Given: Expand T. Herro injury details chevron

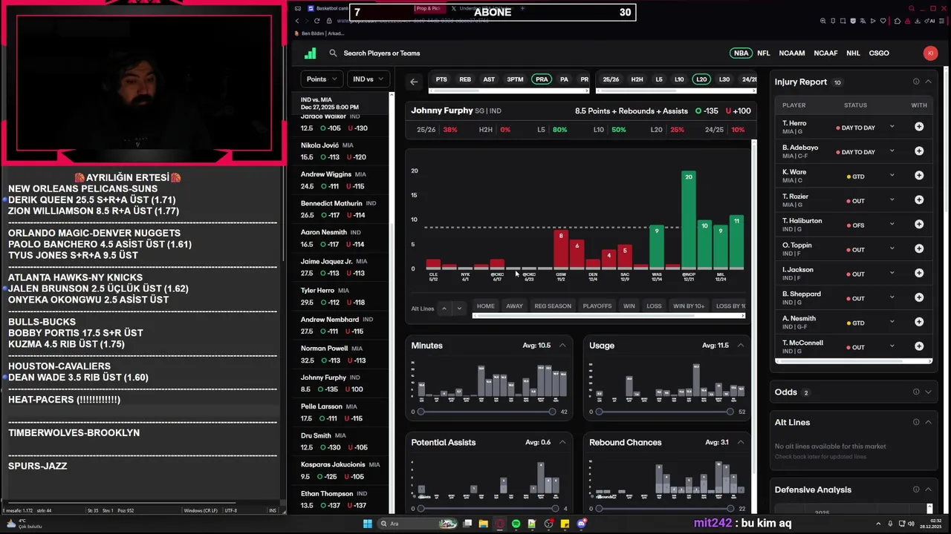Looking at the screenshot, I should [x=892, y=127].
